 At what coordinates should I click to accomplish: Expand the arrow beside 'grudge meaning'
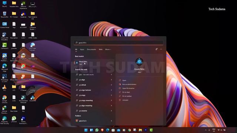pyautogui.click(x=111, y=106)
